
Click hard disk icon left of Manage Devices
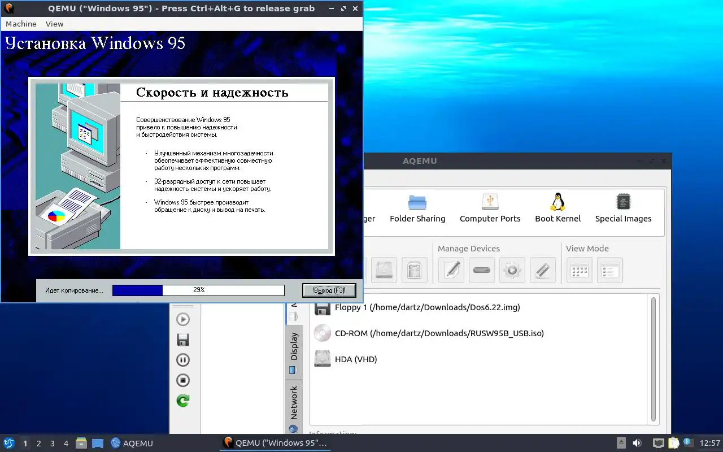(x=384, y=270)
